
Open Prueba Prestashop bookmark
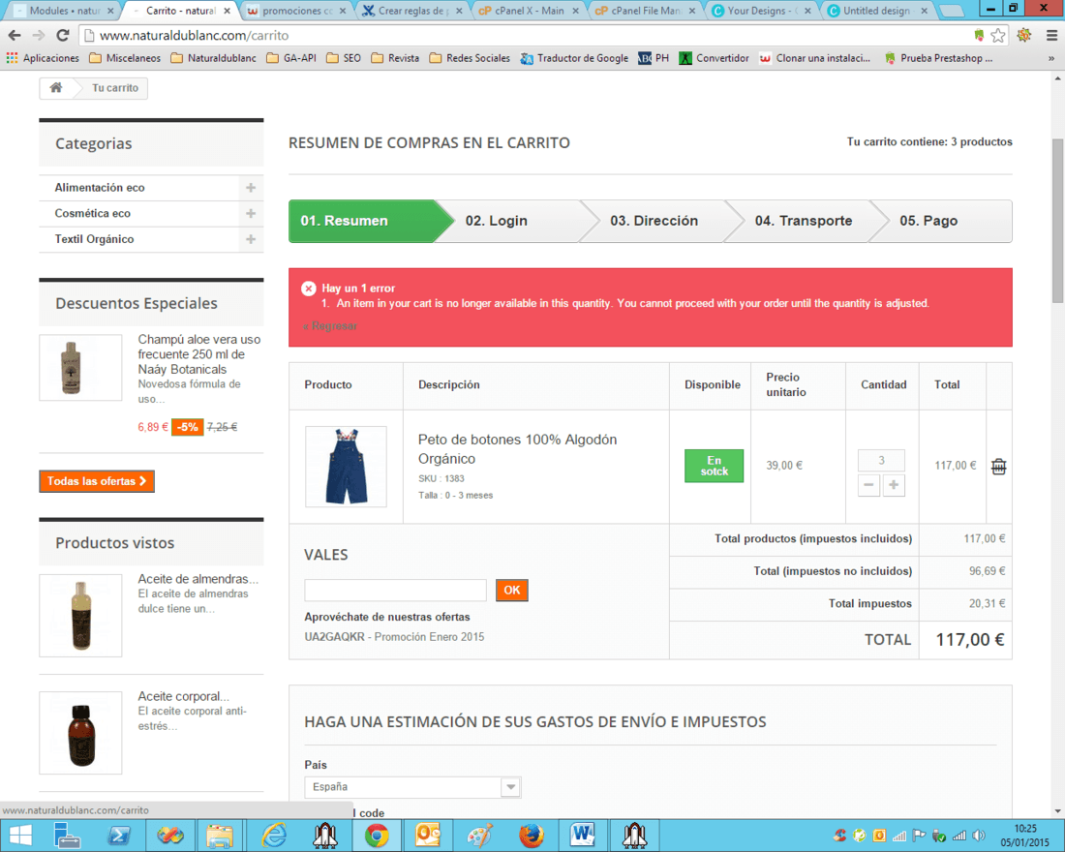pyautogui.click(x=939, y=58)
